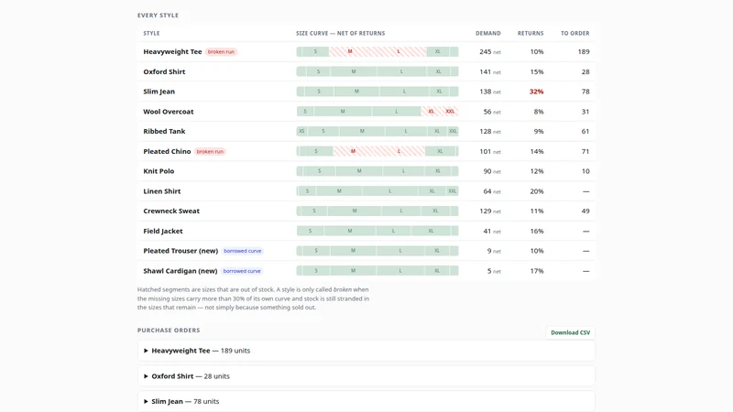Click the Demand column header
Screen dimensions: 733x412
pos(488,33)
